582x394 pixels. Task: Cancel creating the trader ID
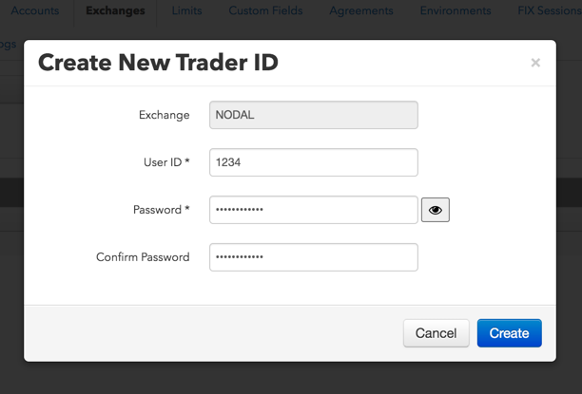(x=436, y=333)
